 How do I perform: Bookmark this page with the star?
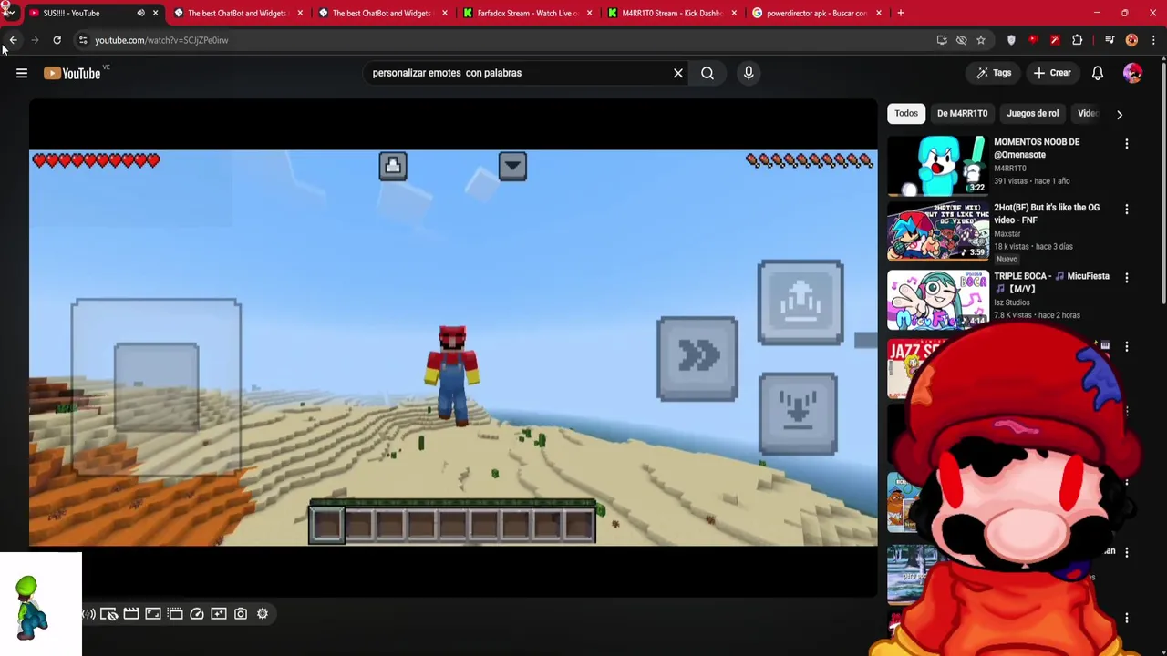981,40
